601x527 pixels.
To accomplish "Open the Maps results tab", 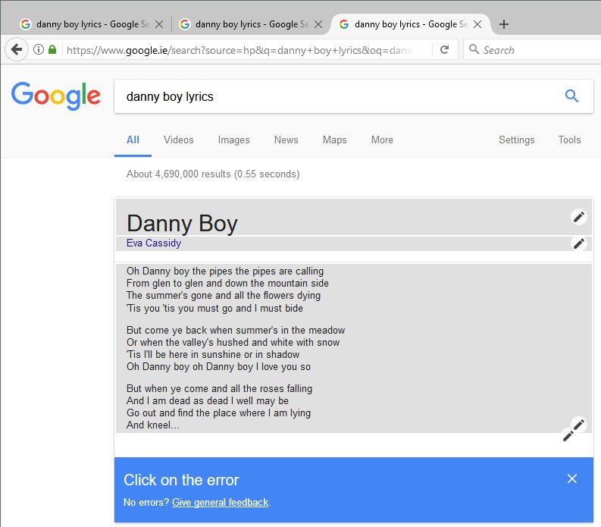I will (335, 140).
